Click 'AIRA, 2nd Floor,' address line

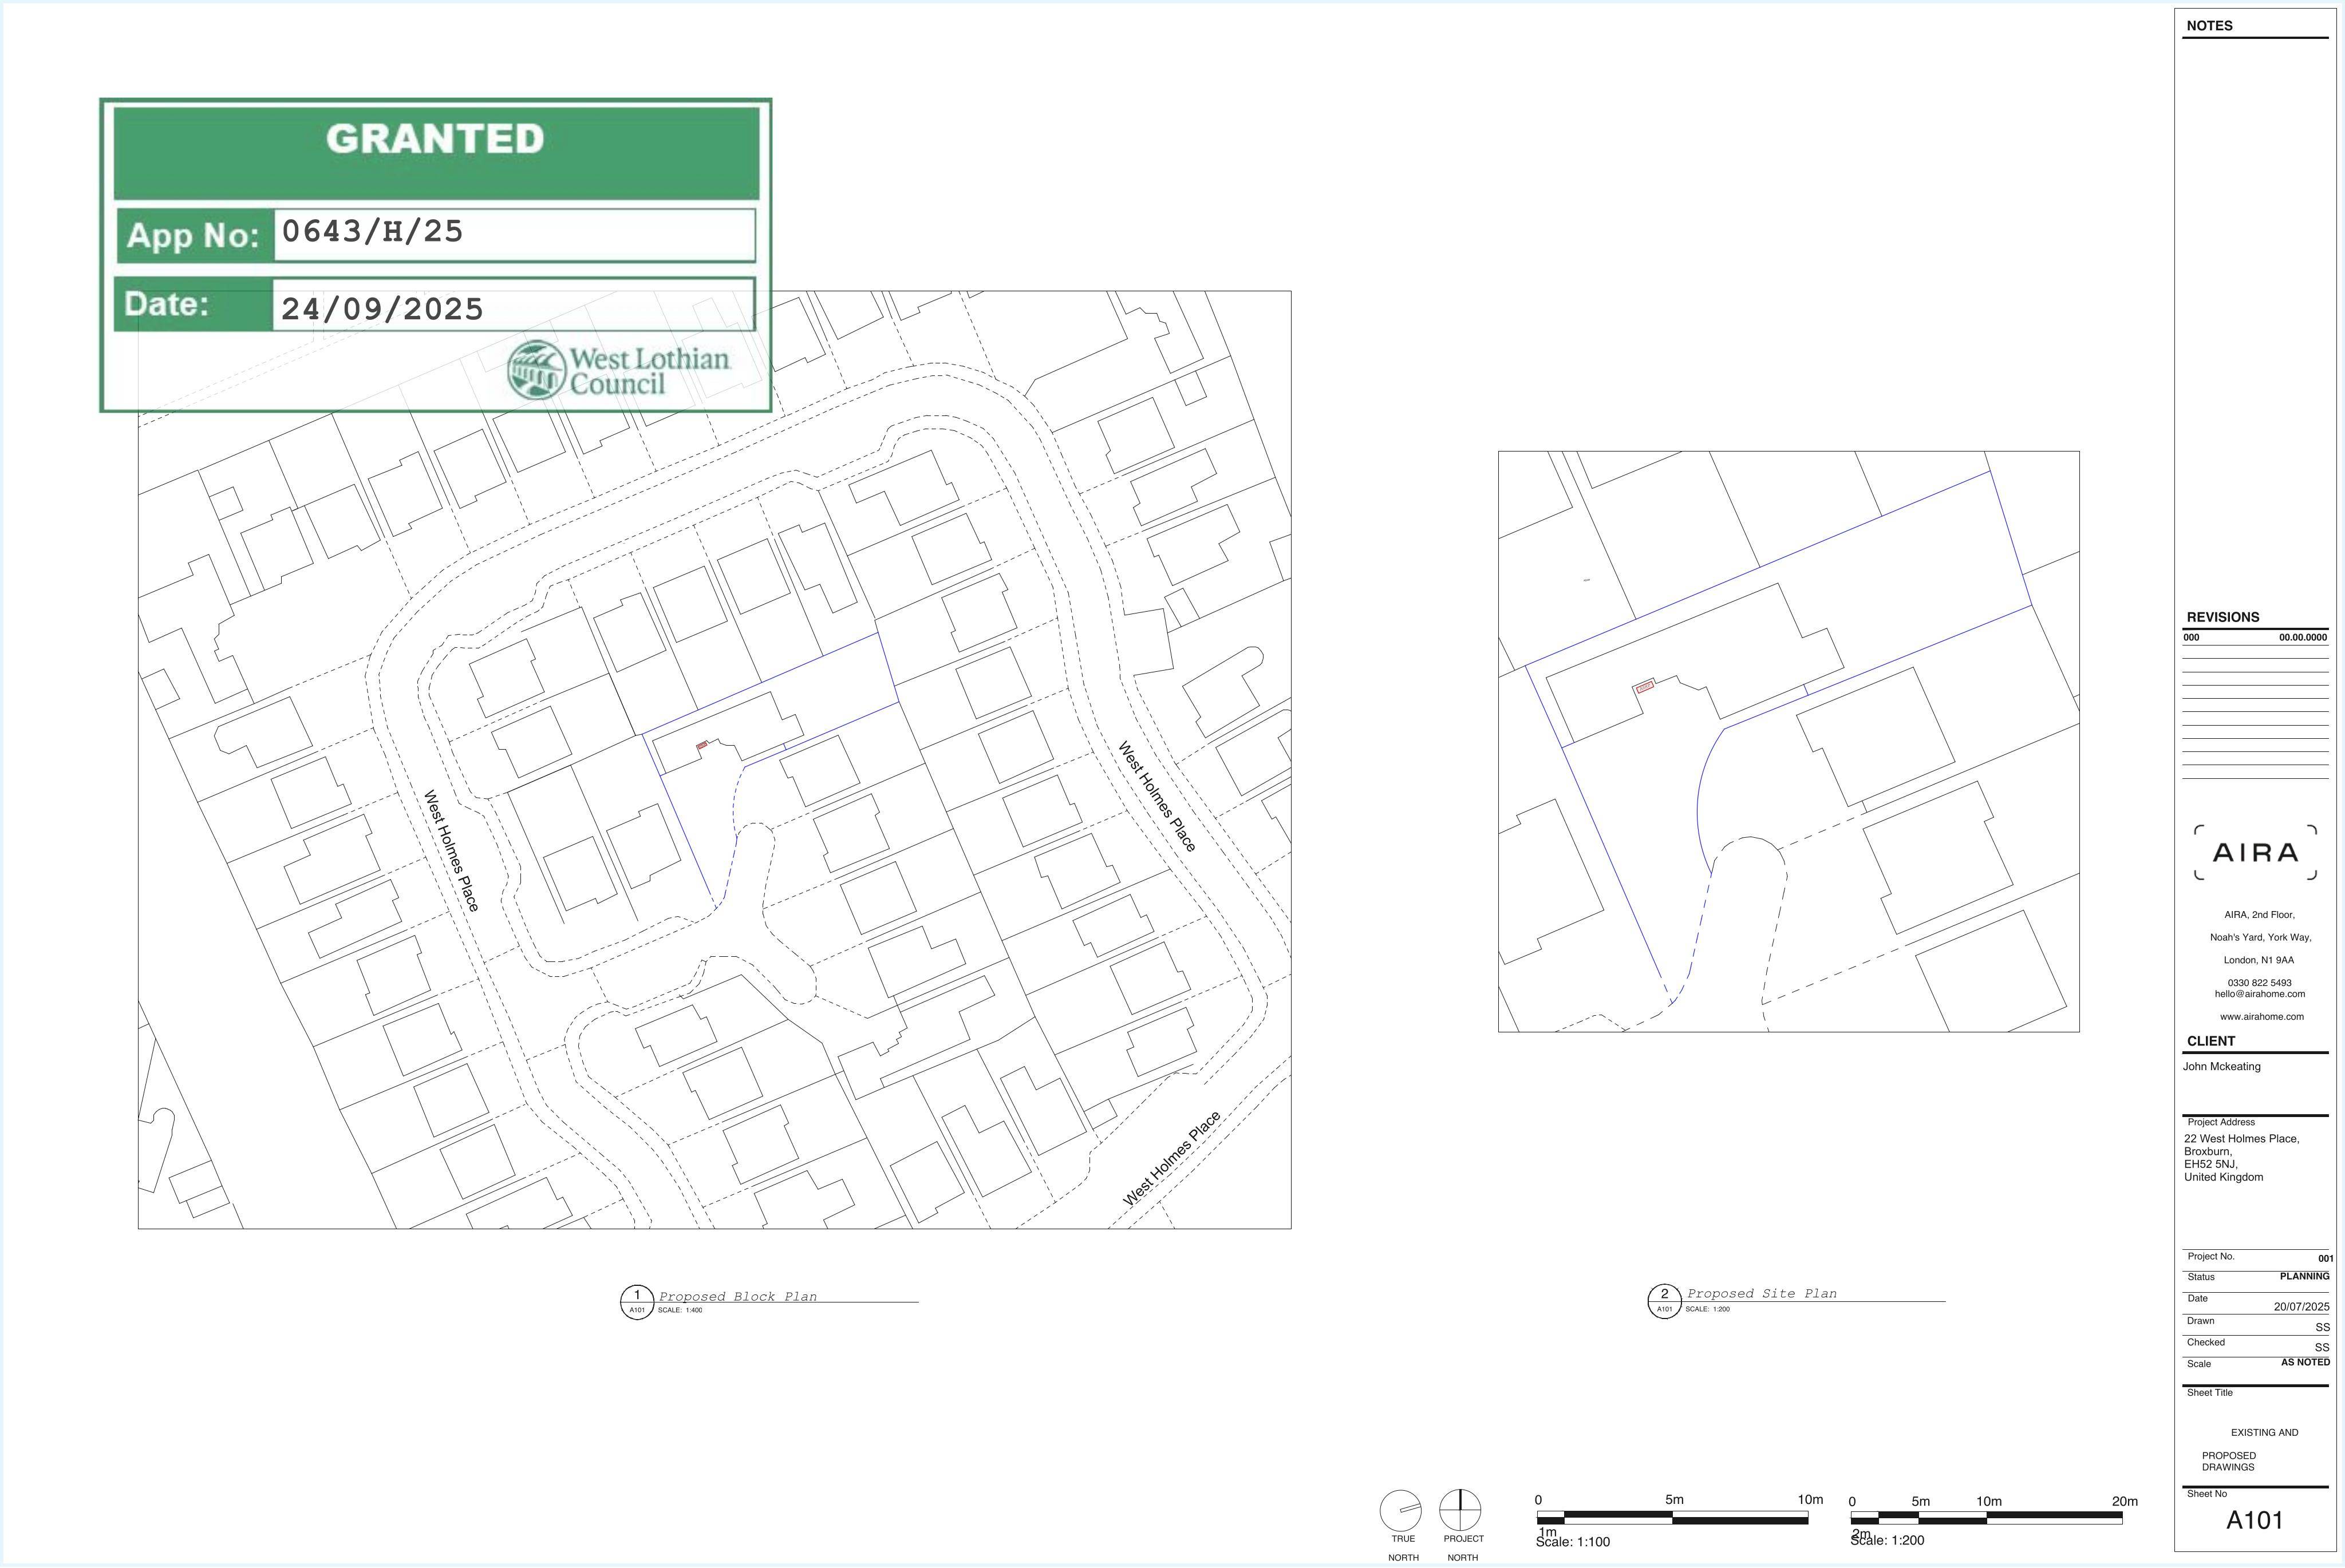(2259, 915)
